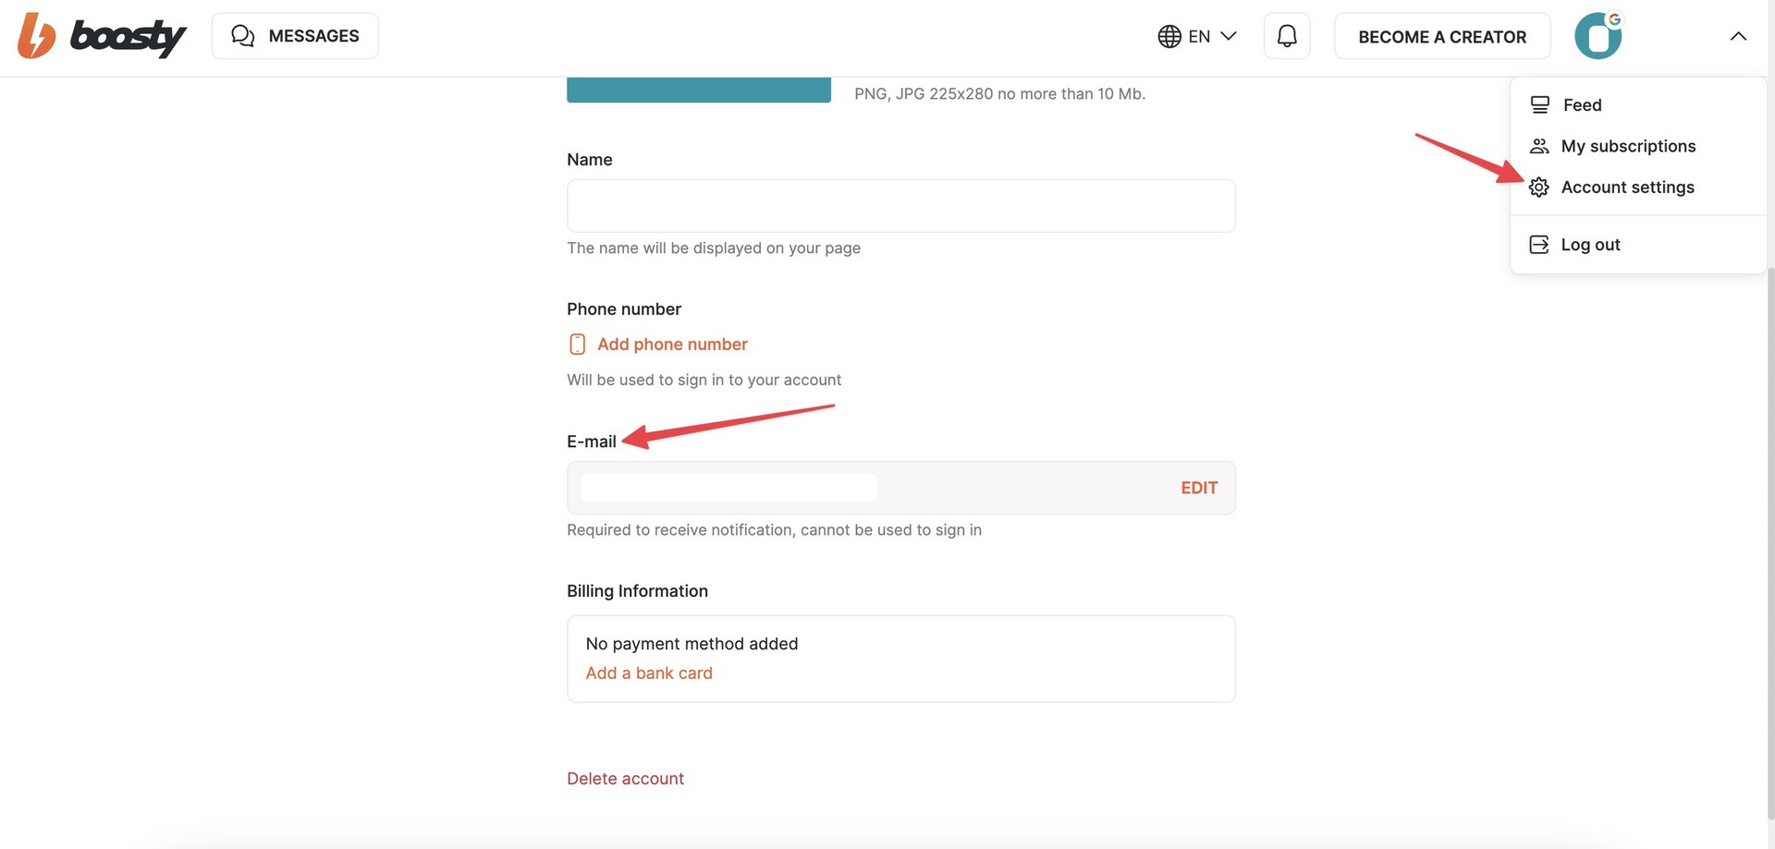The image size is (1775, 849).
Task: Select My subscriptions from the menu
Action: pos(1628,146)
